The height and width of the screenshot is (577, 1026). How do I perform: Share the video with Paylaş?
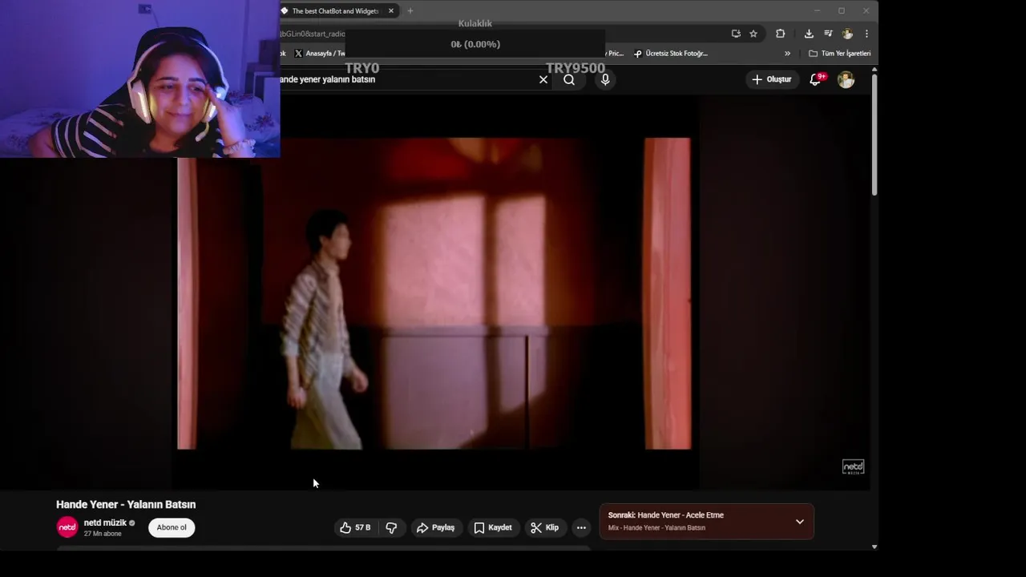click(x=436, y=527)
